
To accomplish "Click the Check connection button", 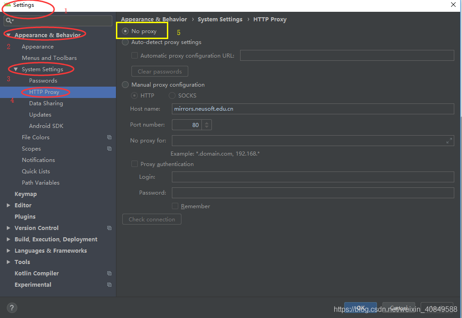I will [151, 219].
